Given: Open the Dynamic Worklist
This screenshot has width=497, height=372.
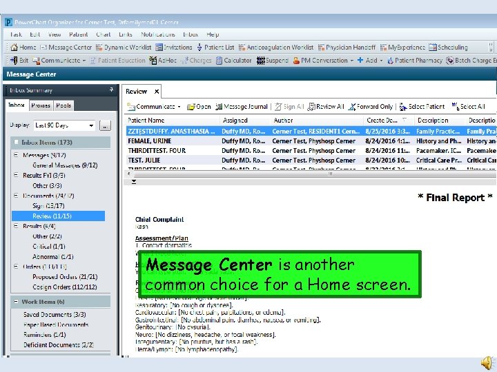Looking at the screenshot, I should (x=124, y=48).
